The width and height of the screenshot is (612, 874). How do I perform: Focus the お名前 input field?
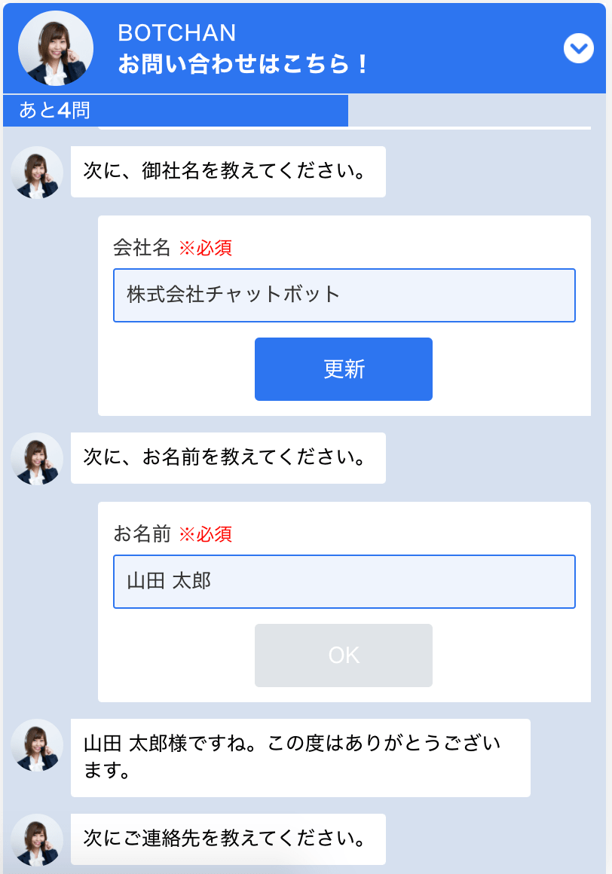[x=344, y=582]
